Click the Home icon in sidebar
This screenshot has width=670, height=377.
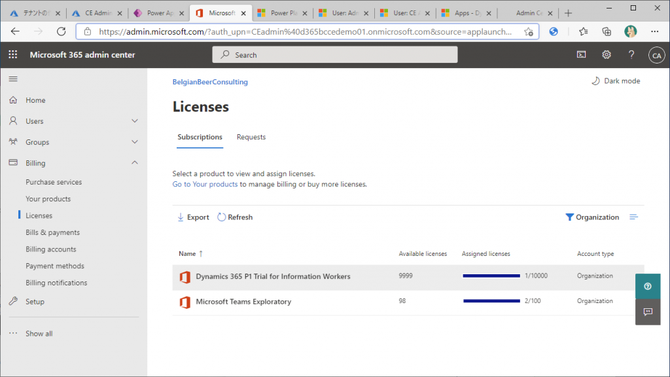point(13,100)
